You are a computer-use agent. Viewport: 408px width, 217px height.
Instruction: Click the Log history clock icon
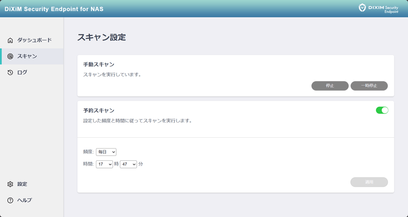[x=10, y=72]
